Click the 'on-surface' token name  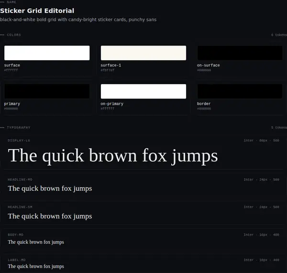point(208,66)
